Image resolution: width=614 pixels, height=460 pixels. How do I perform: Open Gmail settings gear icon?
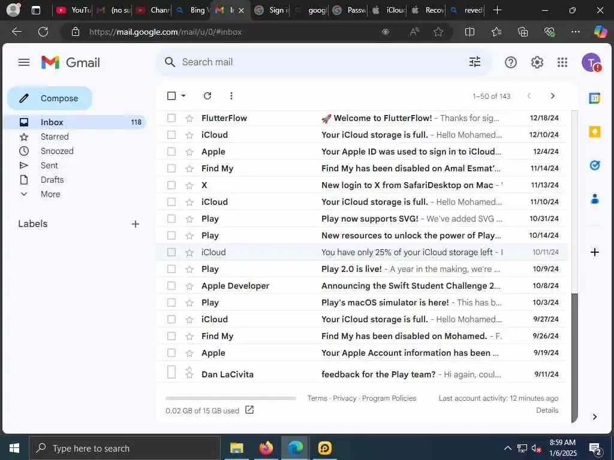point(537,62)
